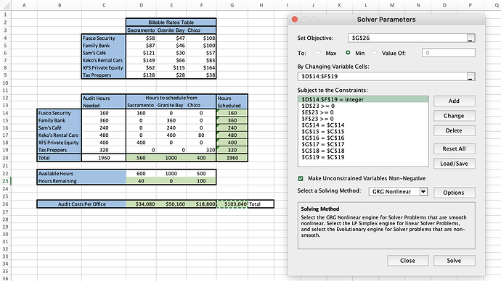Select XFS Private Equity rate $164

[x=202, y=67]
